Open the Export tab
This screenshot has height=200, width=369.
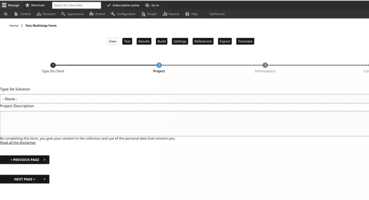tap(225, 41)
